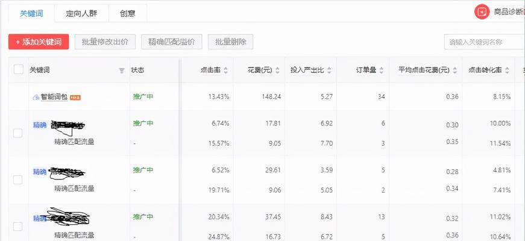Click the 16.73 spend cell
Screen dimensions: 525x241
273,237
